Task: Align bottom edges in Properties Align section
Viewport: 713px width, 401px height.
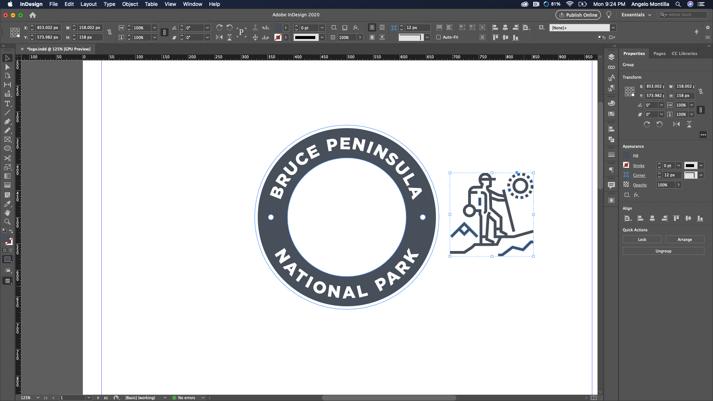Action: 700,218
